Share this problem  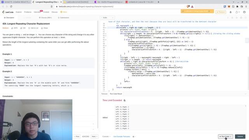(x=44, y=28)
